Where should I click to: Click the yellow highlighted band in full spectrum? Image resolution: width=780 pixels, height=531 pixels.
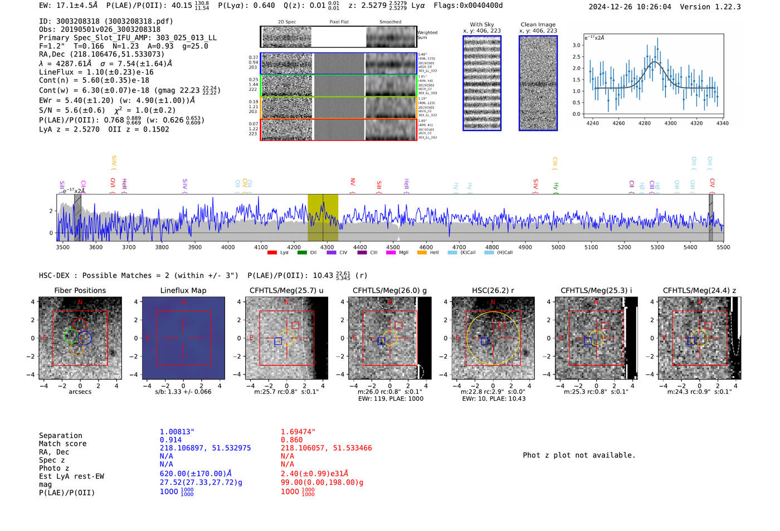(x=323, y=218)
